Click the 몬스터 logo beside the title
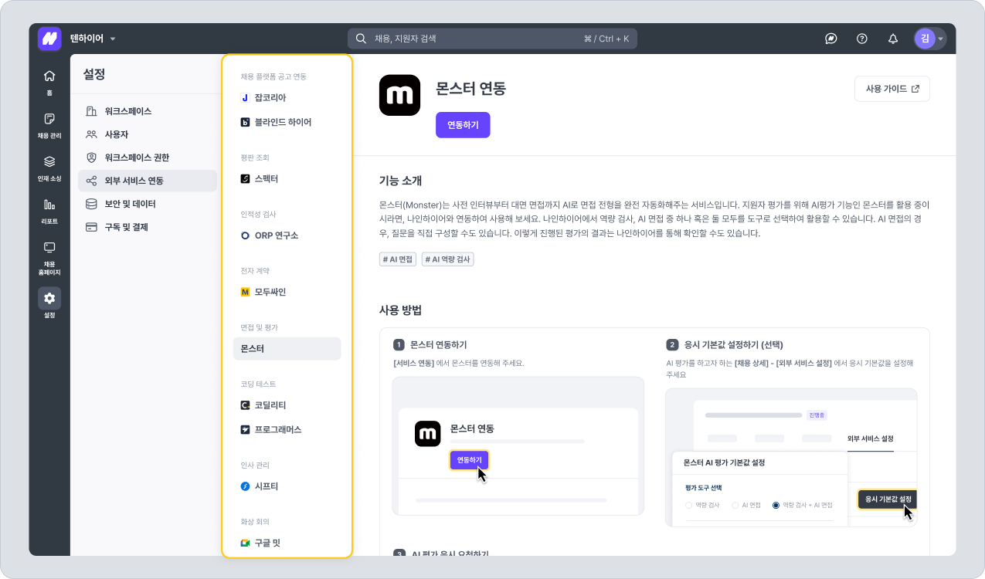The image size is (985, 579). tap(400, 96)
